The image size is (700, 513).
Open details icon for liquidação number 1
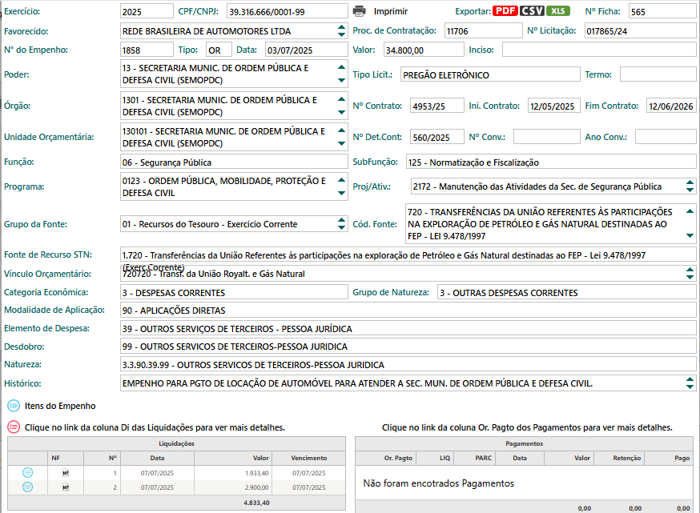point(28,472)
